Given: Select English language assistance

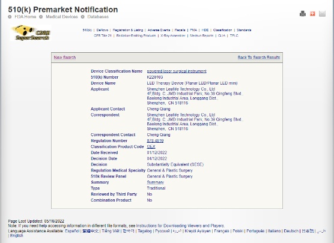Looking at the screenshot, I should (x=16, y=236).
